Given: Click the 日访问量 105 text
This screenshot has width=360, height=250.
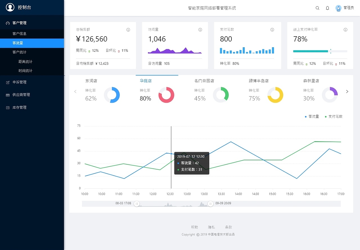Looking at the screenshot, I should click(x=159, y=64).
